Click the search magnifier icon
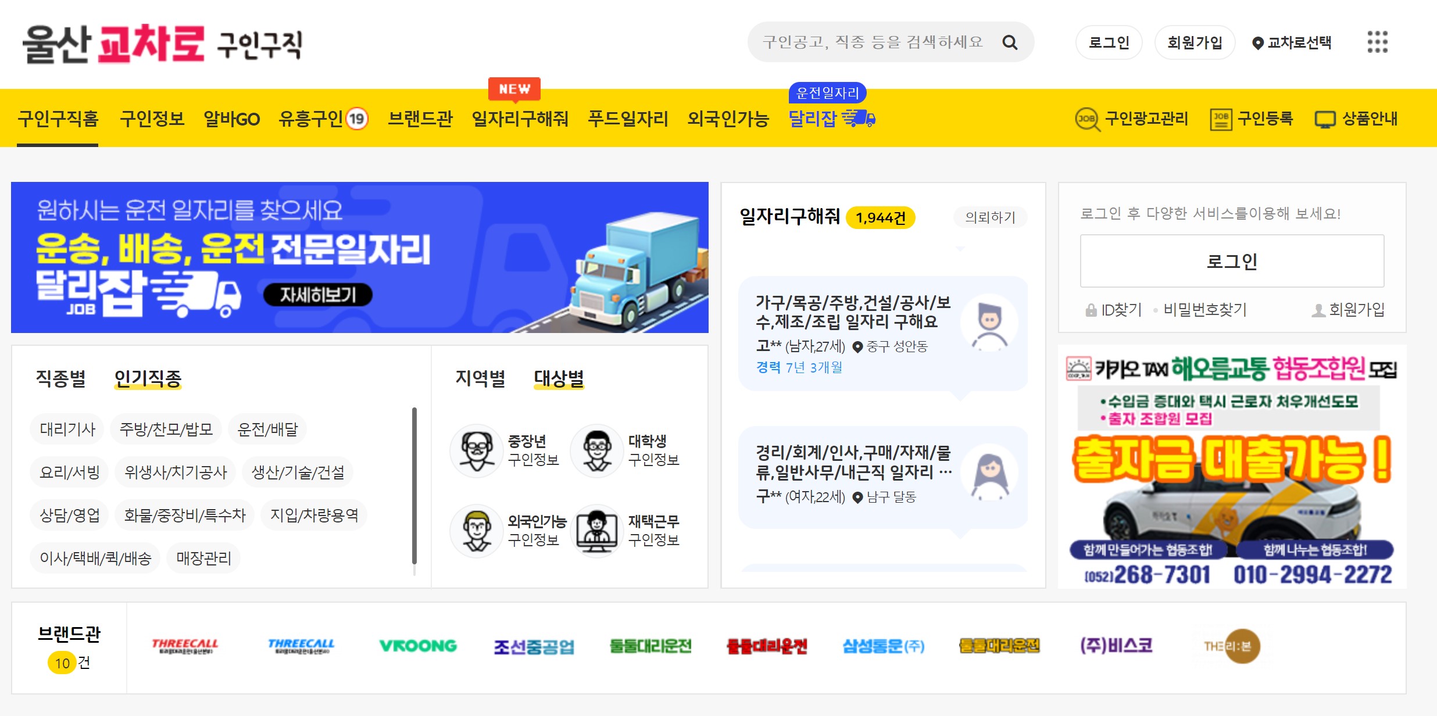1437x716 pixels. [x=1010, y=42]
